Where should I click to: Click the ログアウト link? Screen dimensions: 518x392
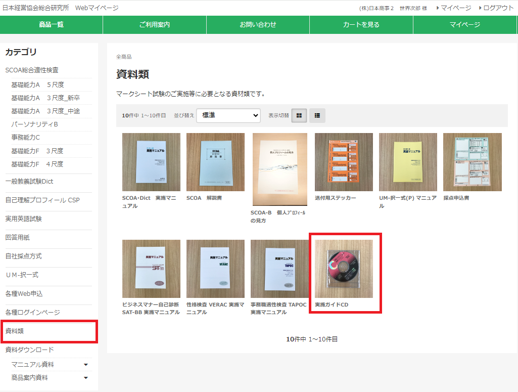tap(498, 8)
